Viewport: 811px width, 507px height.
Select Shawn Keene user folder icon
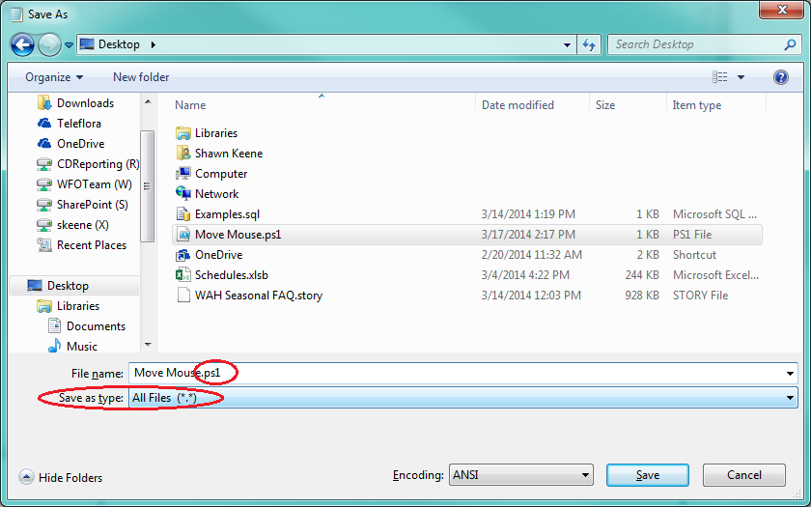tap(183, 154)
